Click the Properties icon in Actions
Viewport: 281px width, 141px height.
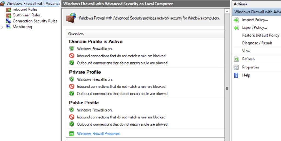(236, 67)
